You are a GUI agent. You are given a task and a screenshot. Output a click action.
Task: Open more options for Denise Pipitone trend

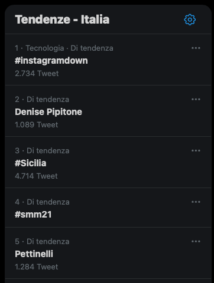196,99
